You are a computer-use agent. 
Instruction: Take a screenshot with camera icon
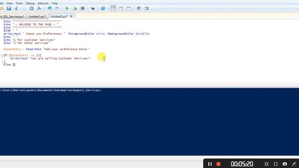pyautogui.click(x=285, y=164)
